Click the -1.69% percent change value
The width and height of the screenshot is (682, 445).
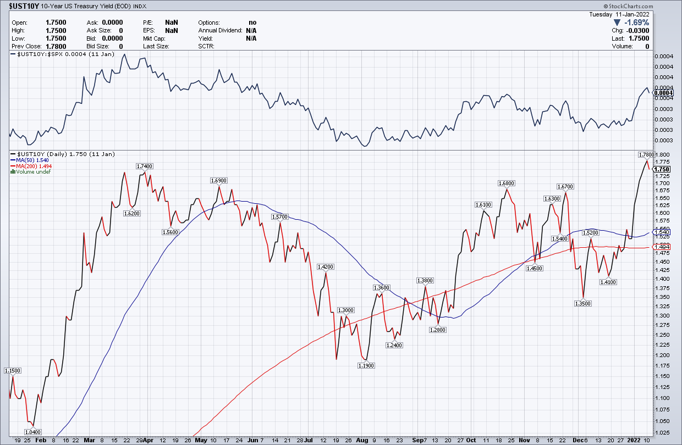click(636, 23)
